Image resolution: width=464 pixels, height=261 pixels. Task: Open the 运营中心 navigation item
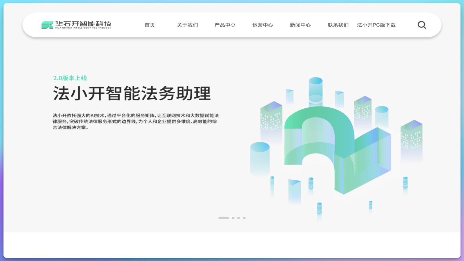pyautogui.click(x=262, y=25)
